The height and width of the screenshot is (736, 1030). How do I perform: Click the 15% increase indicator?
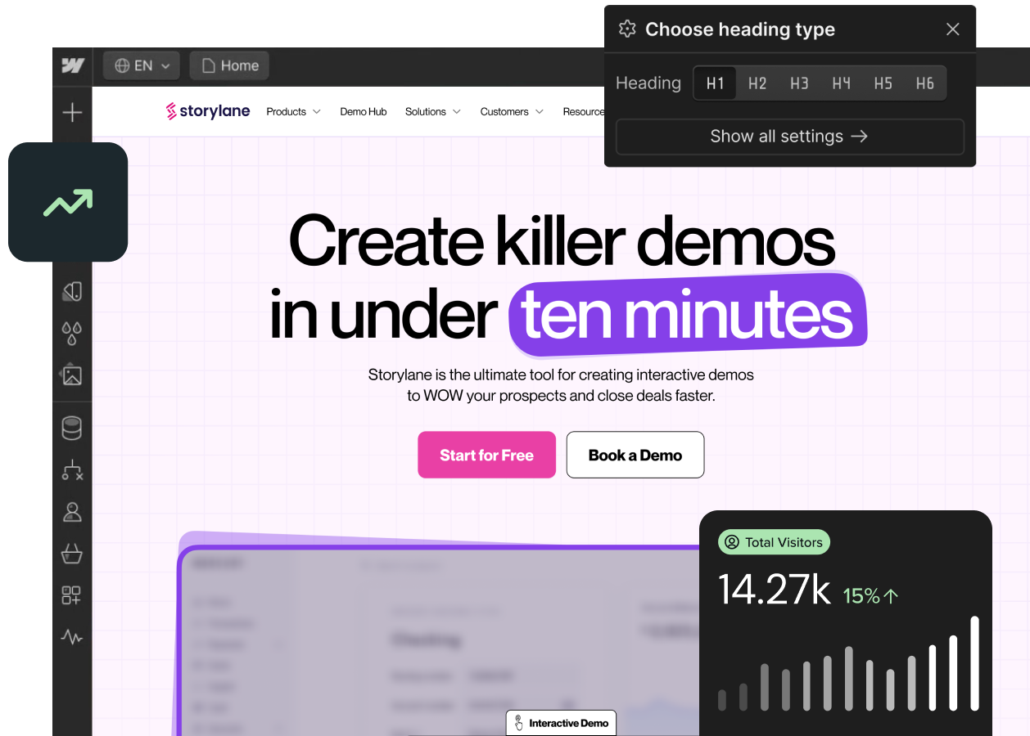tap(871, 596)
